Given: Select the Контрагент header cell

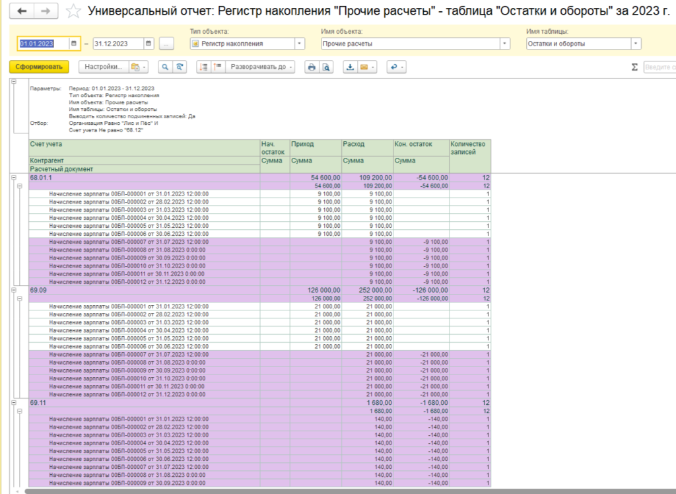Looking at the screenshot, I should click(145, 160).
